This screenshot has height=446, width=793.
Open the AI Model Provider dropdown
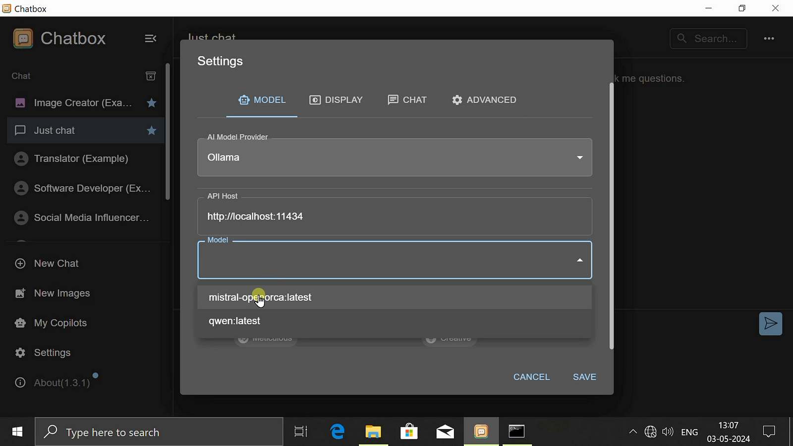(394, 158)
